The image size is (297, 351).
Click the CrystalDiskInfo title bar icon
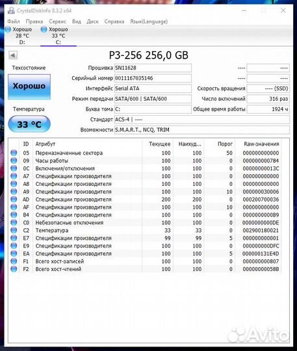pos(11,10)
